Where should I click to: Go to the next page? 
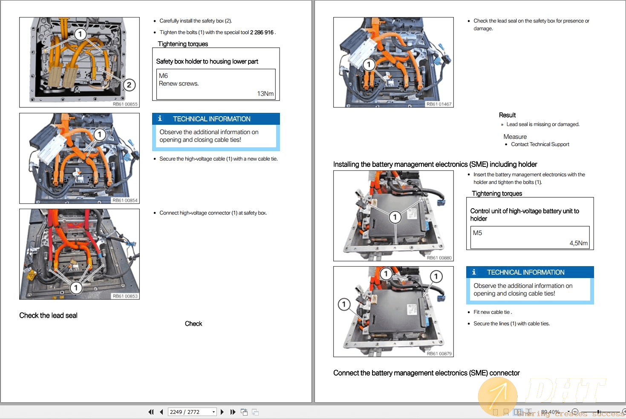(x=222, y=412)
